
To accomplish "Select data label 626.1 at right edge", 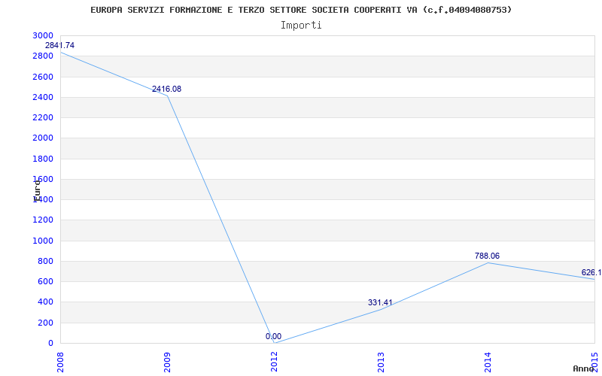I will (591, 272).
